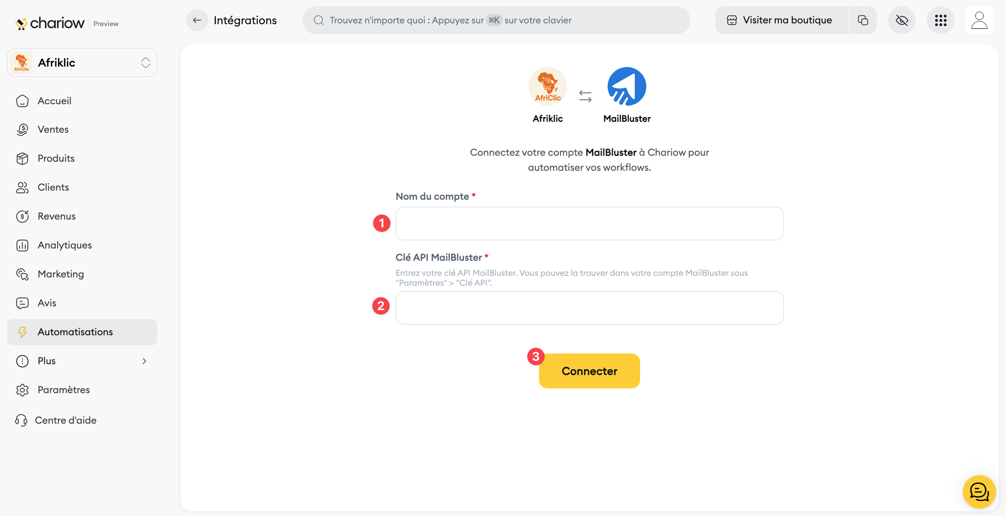Open the user profile avatar
Viewport: 1006px width, 516px height.
pyautogui.click(x=979, y=20)
